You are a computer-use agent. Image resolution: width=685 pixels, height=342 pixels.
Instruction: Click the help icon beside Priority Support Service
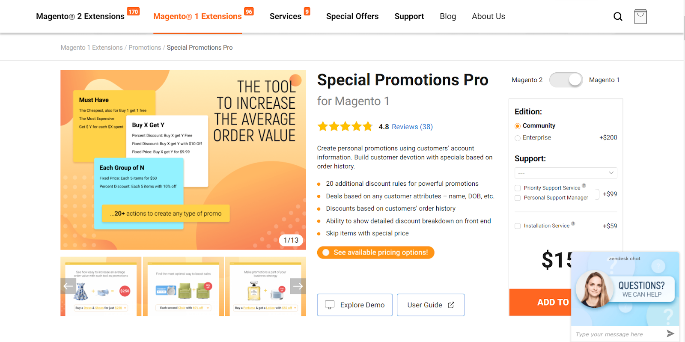click(x=584, y=185)
